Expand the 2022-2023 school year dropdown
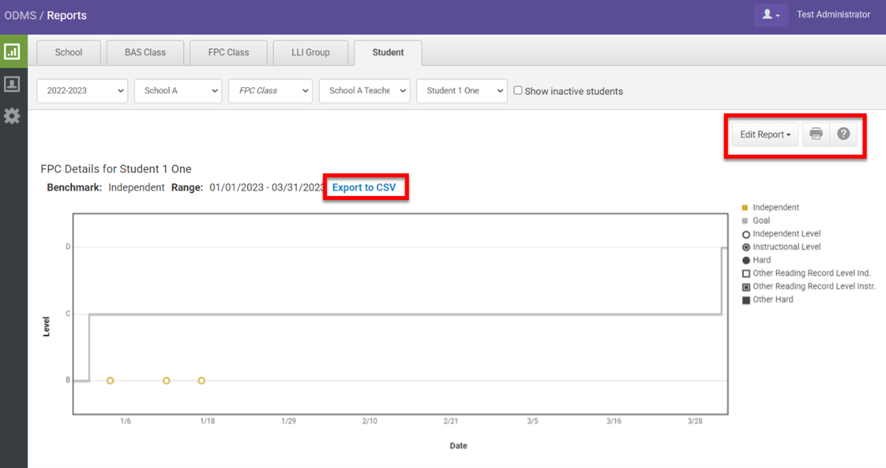This screenshot has width=886, height=468. [x=82, y=91]
